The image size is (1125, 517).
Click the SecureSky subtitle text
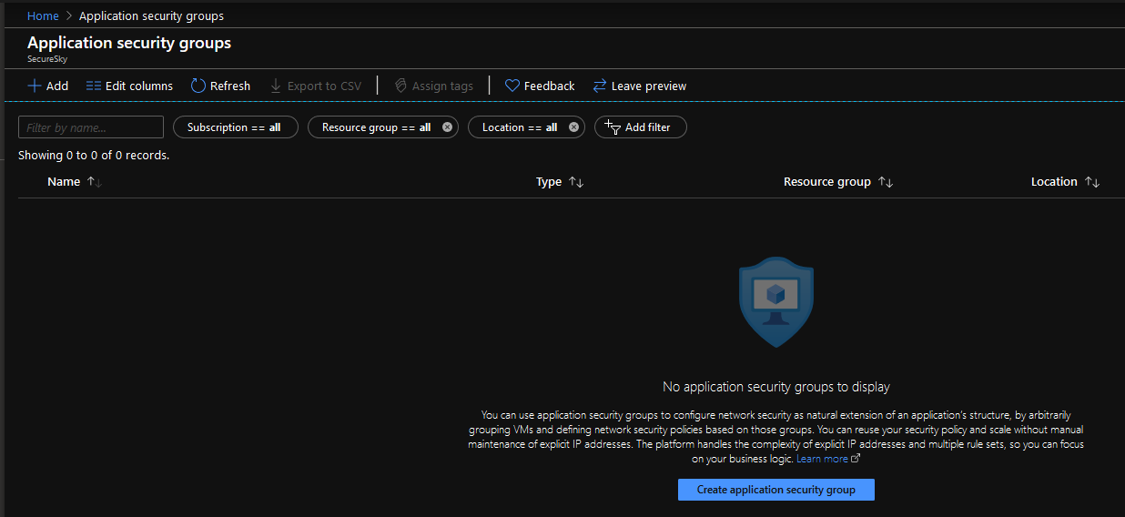[x=47, y=58]
